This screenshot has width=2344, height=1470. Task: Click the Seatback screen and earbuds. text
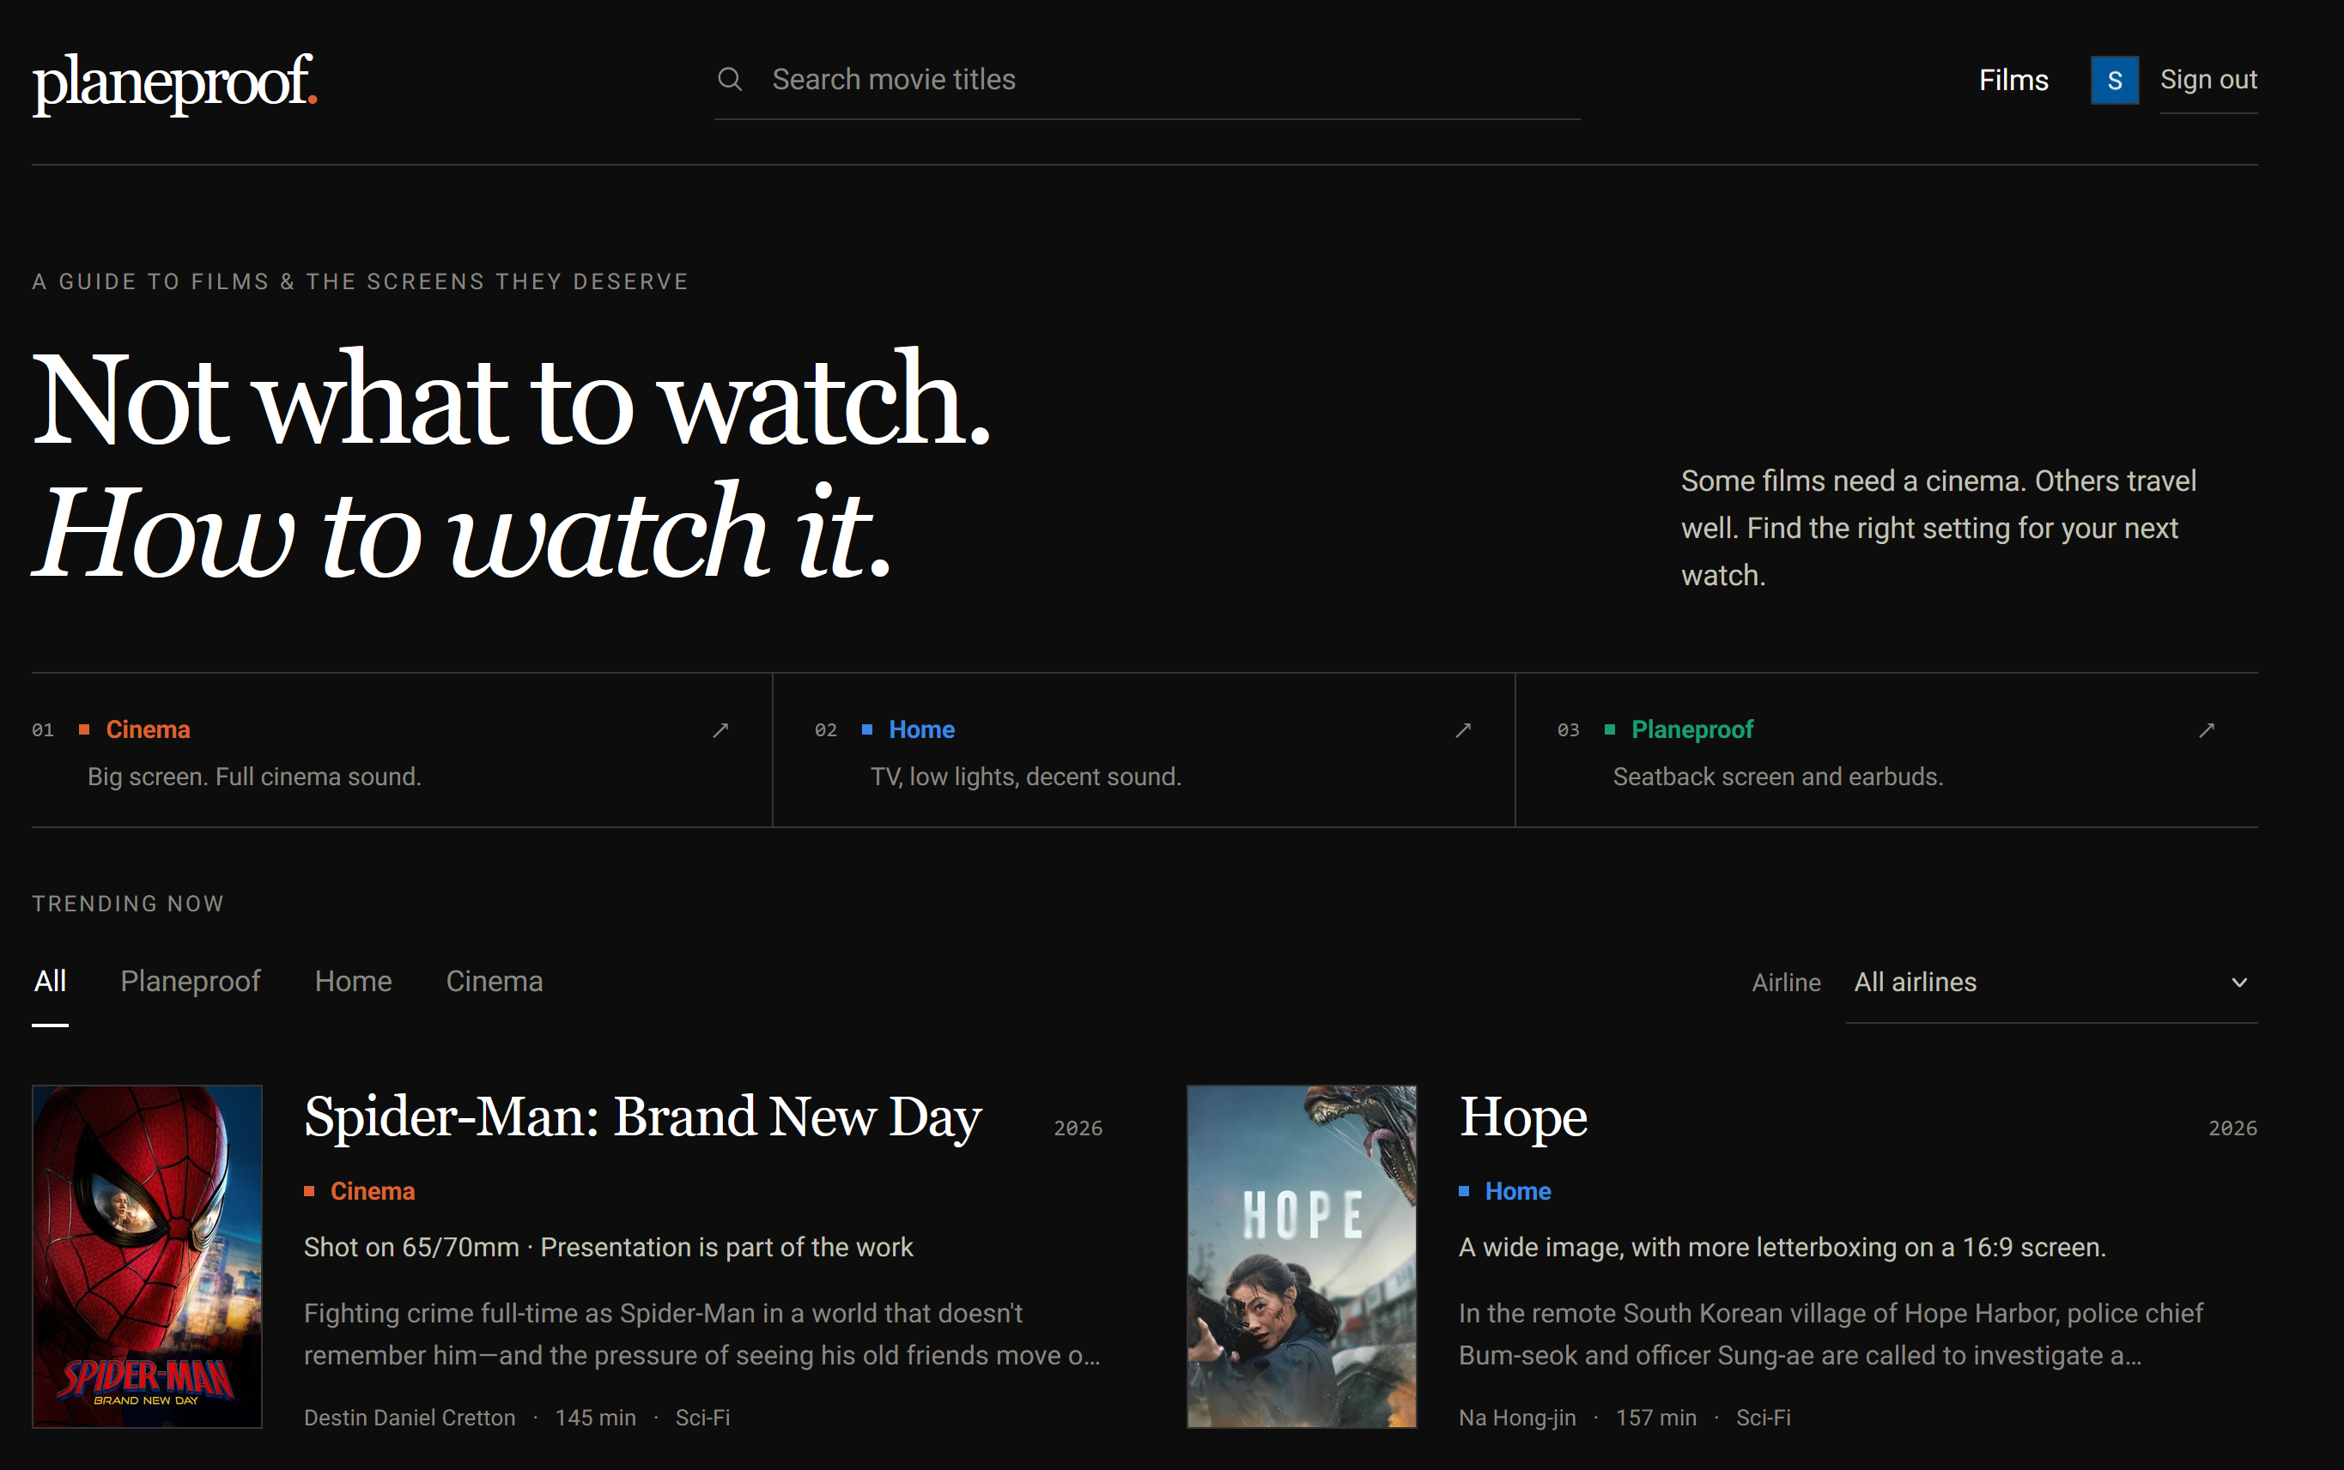(x=1777, y=777)
